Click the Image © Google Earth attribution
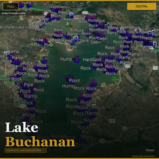Screen dimensions: 159x159 coord(14,13)
